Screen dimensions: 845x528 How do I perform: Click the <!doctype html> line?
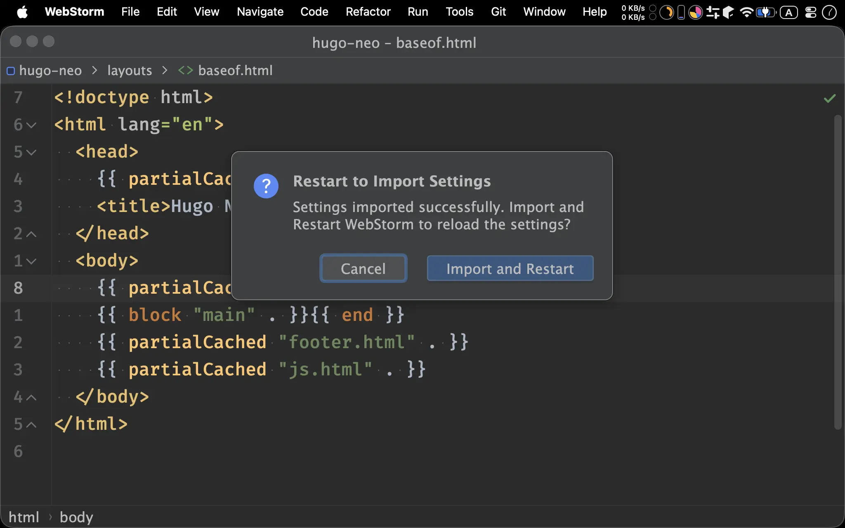(133, 97)
